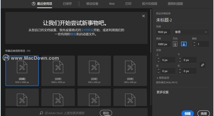This screenshot has height=116, width=214.
Task: Adjust the top bleed stepper
Action: click(x=158, y=60)
